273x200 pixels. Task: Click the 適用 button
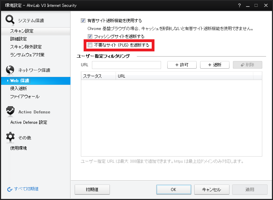point(250,189)
